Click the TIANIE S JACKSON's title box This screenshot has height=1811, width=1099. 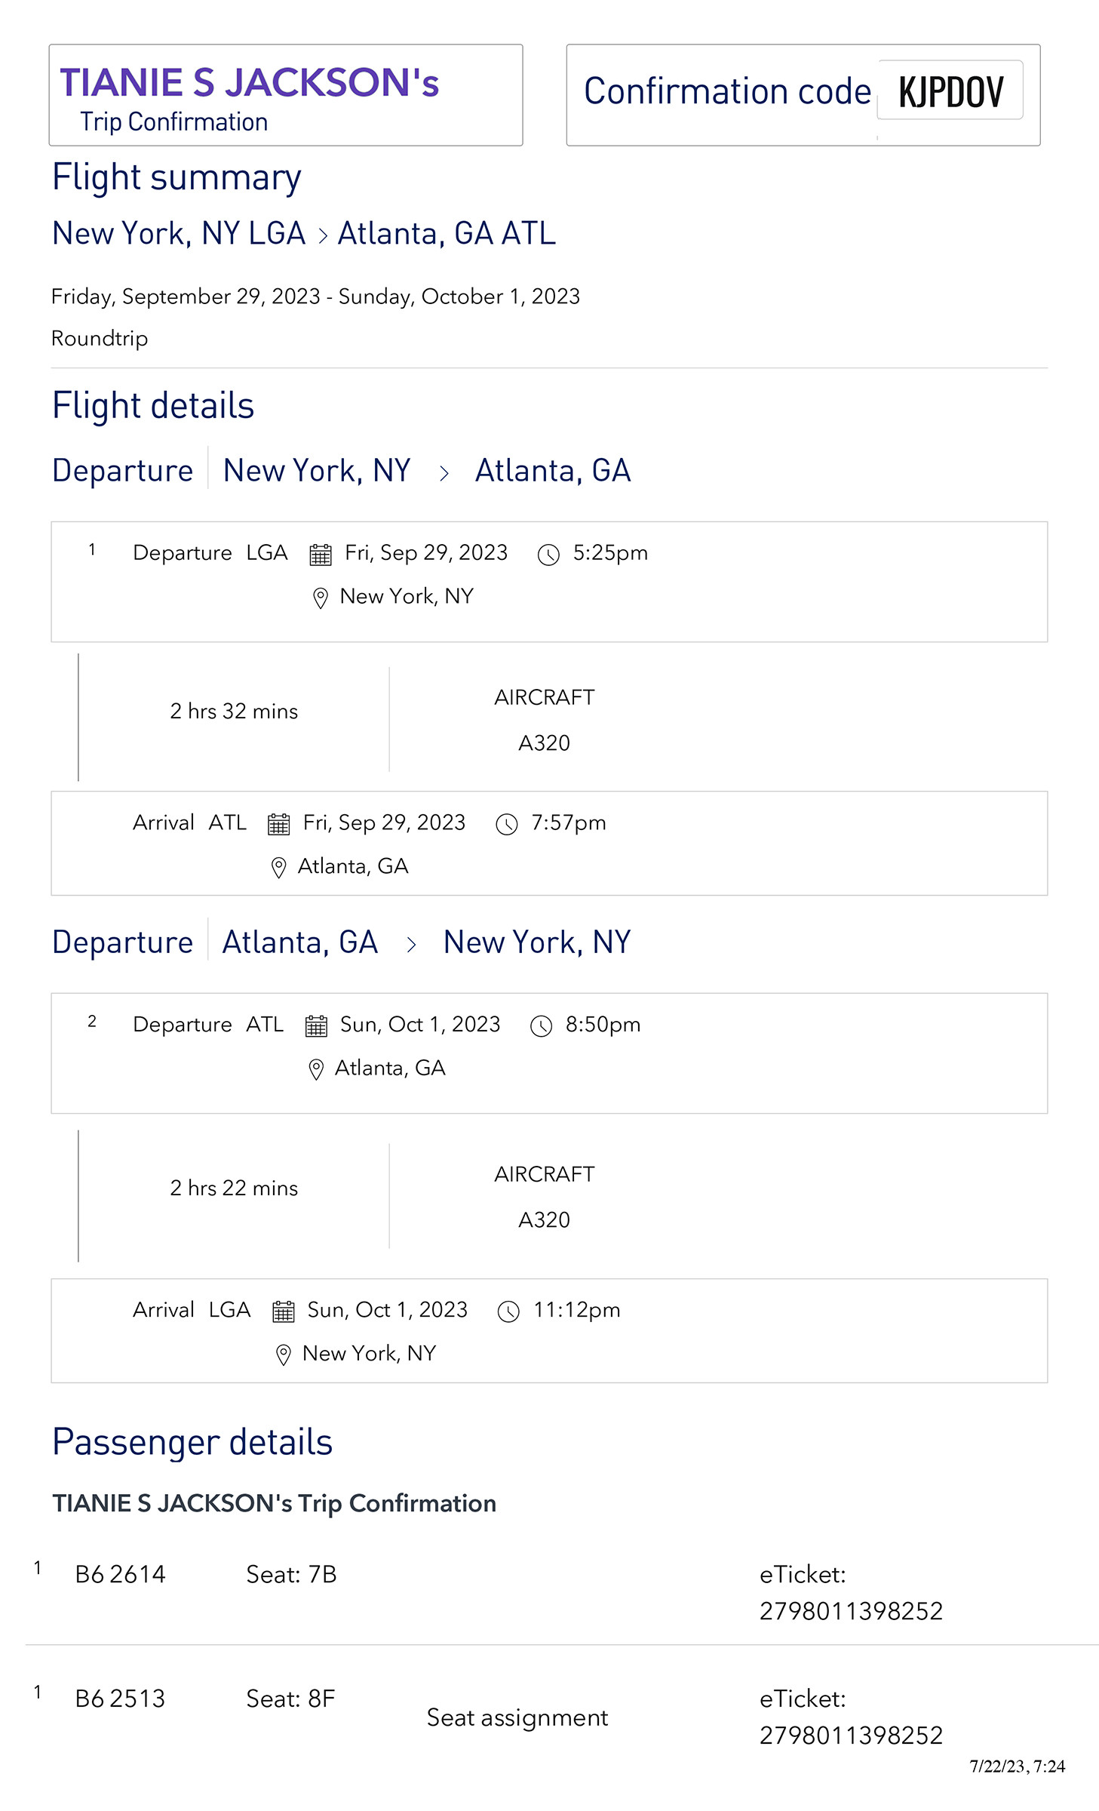coord(285,95)
